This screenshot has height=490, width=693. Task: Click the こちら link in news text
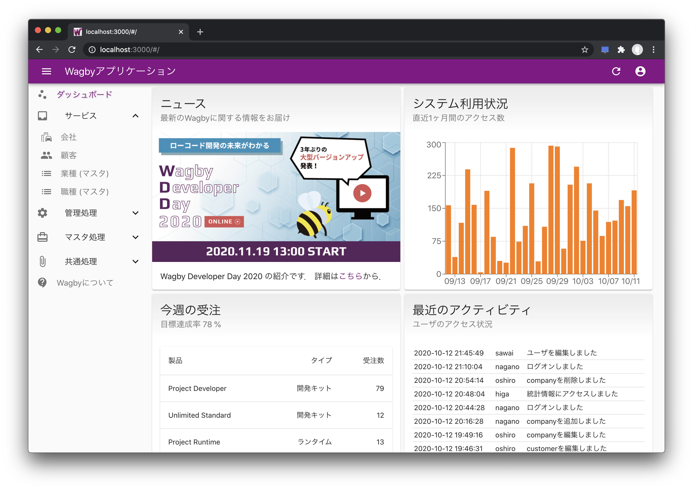[351, 276]
